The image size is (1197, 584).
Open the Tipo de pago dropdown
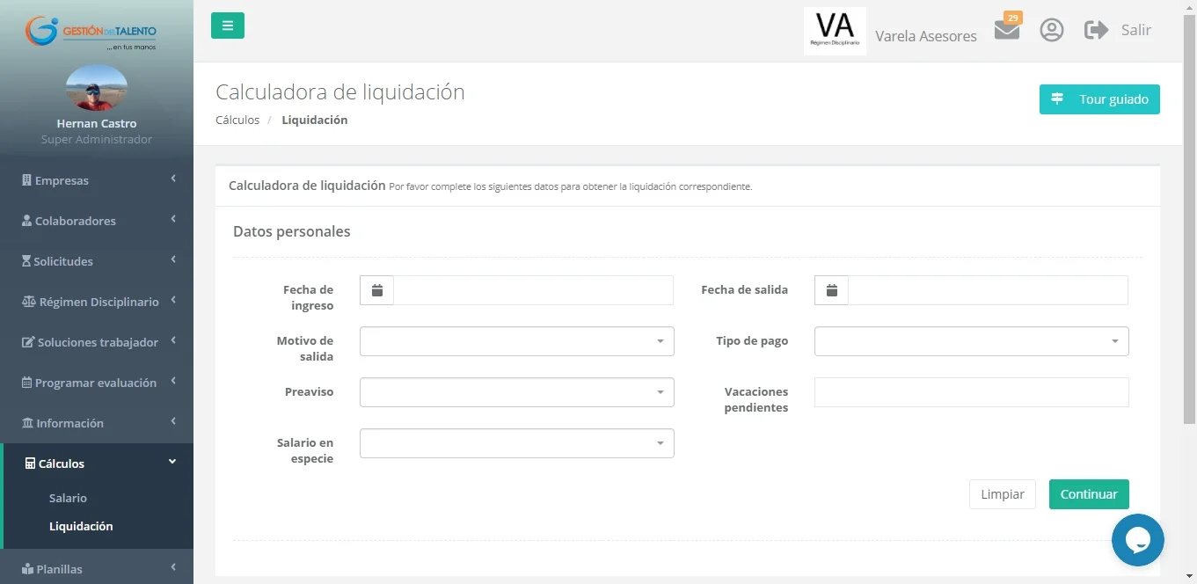pyautogui.click(x=971, y=341)
